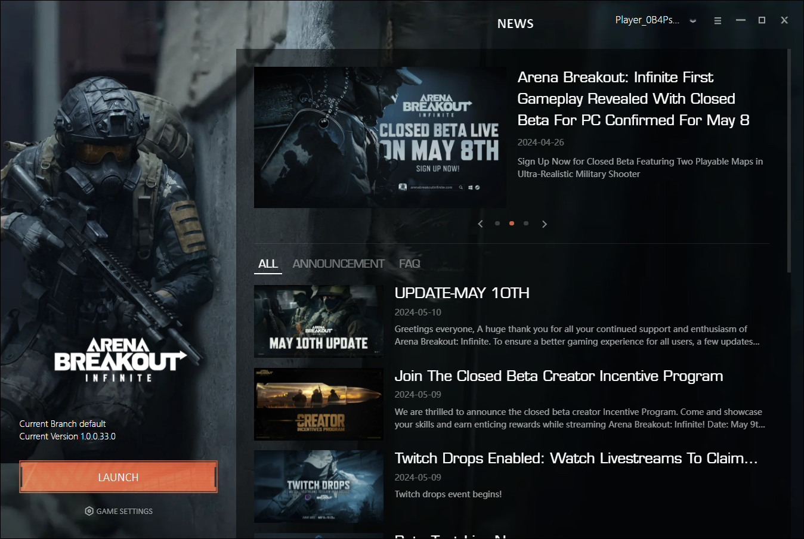This screenshot has width=804, height=539.
Task: Switch to the FAQ tab
Action: (410, 264)
